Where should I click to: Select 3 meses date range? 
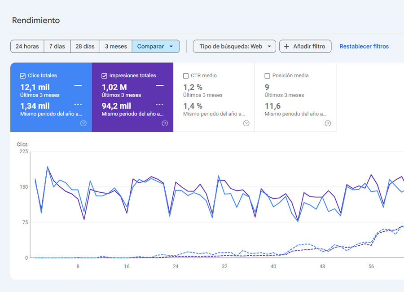116,46
